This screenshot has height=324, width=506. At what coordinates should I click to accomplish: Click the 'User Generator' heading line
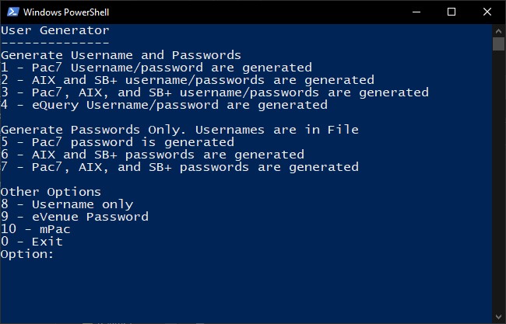[x=54, y=30]
